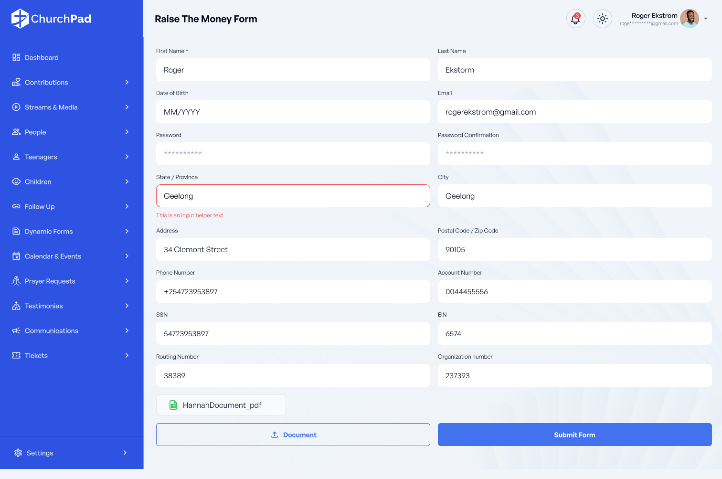Select Streams & Media in sidebar
The width and height of the screenshot is (722, 479).
51,107
